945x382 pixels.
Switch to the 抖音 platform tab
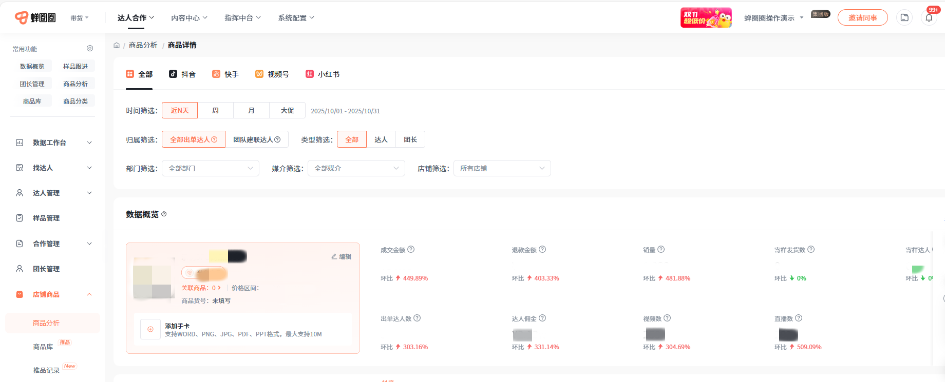(182, 74)
